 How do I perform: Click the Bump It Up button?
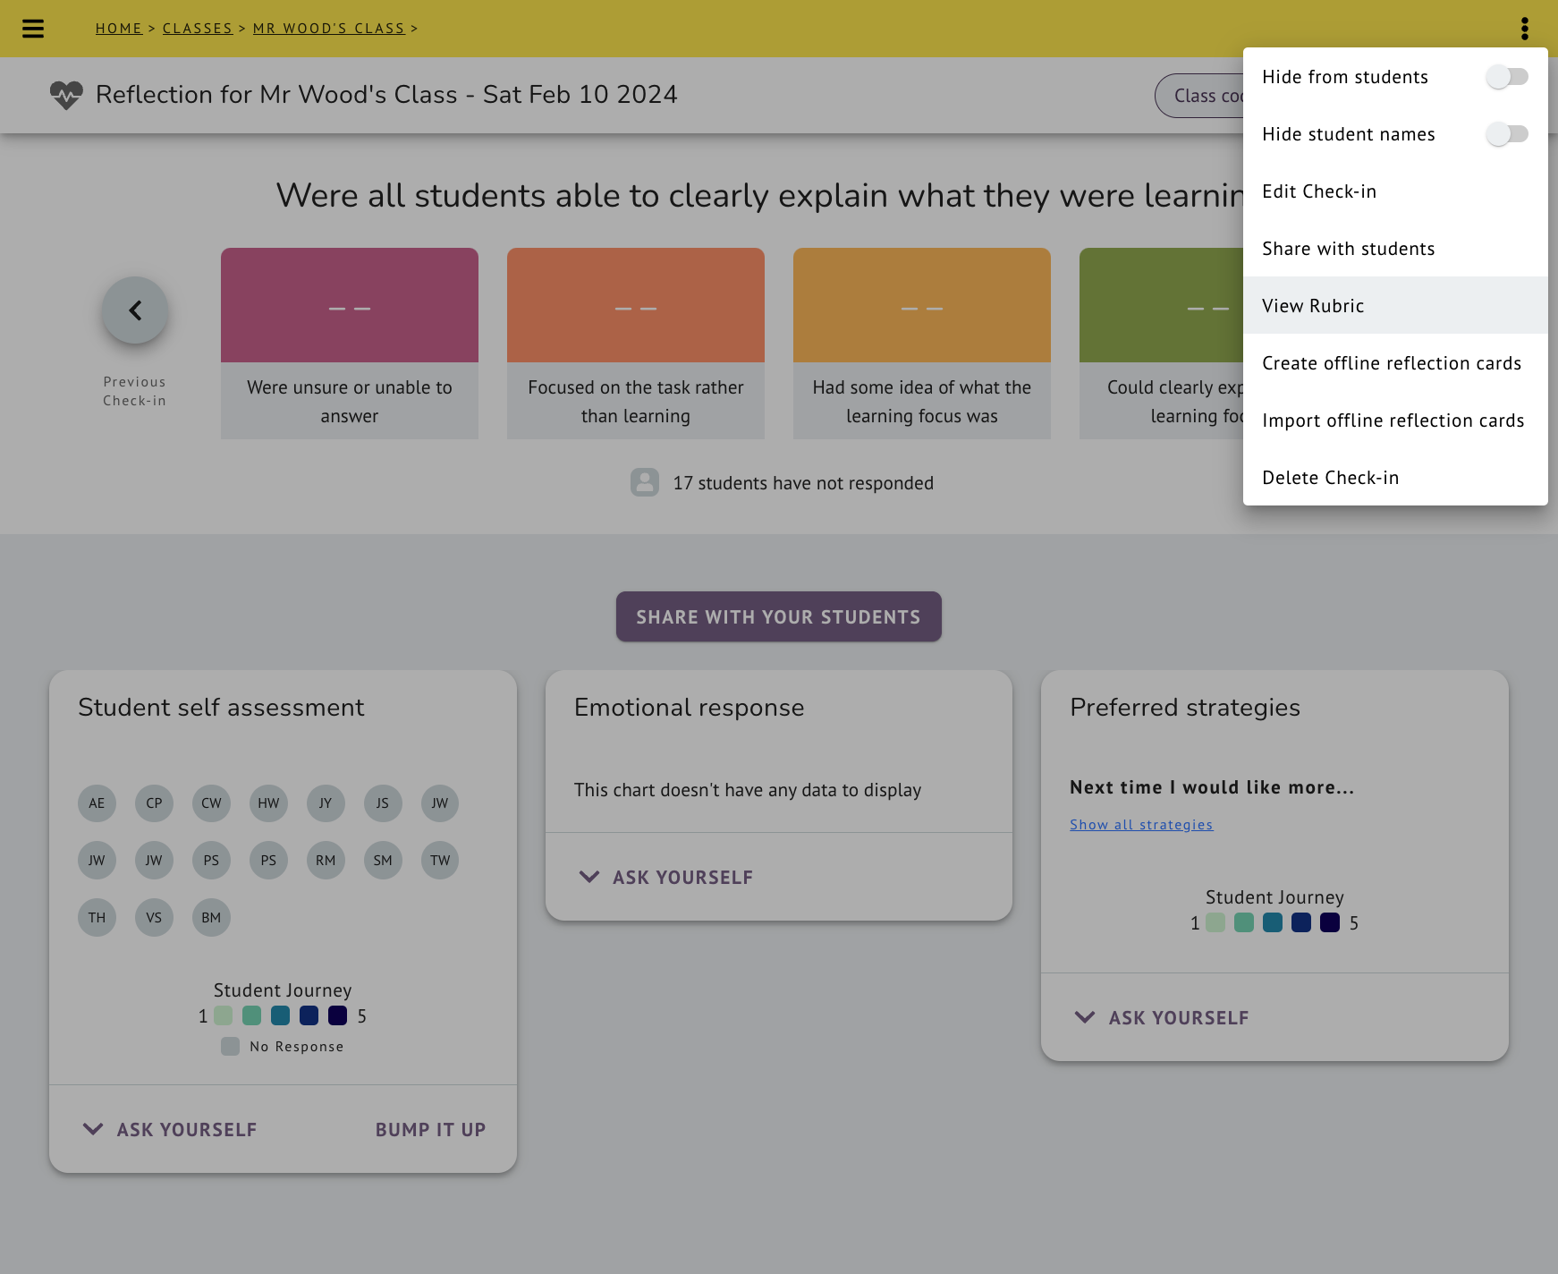(x=430, y=1129)
